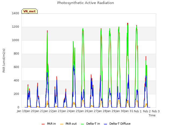
Task: Select the Delta-T Diffuse legend label
Action: (120, 124)
